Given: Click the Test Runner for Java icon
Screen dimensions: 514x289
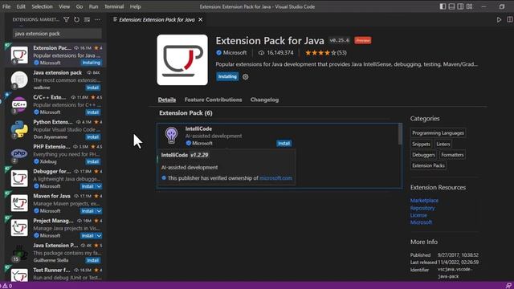Looking at the screenshot, I should pyautogui.click(x=19, y=275).
